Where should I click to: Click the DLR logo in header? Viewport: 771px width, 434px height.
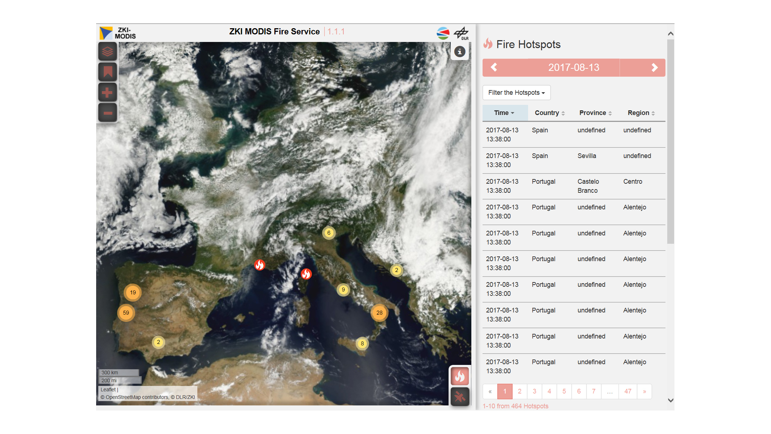coord(461,33)
